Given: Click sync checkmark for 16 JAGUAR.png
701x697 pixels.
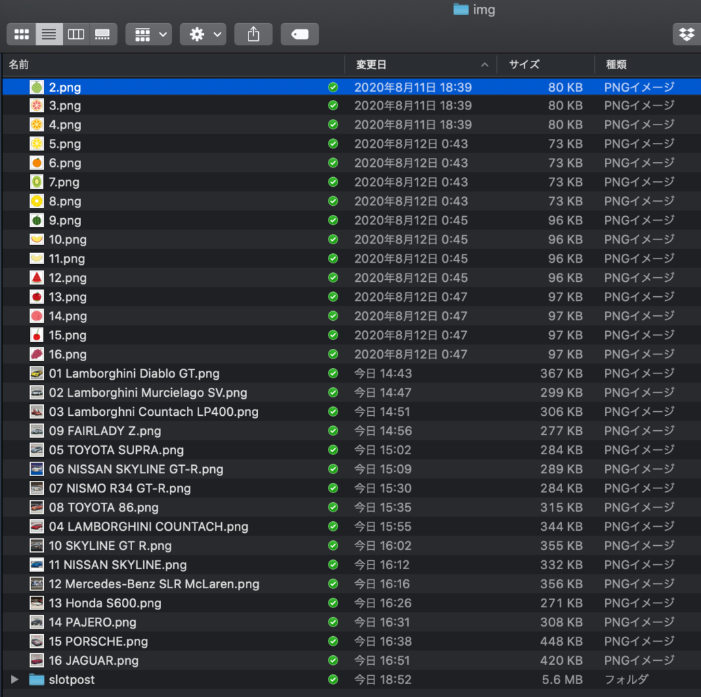Looking at the screenshot, I should click(x=333, y=661).
